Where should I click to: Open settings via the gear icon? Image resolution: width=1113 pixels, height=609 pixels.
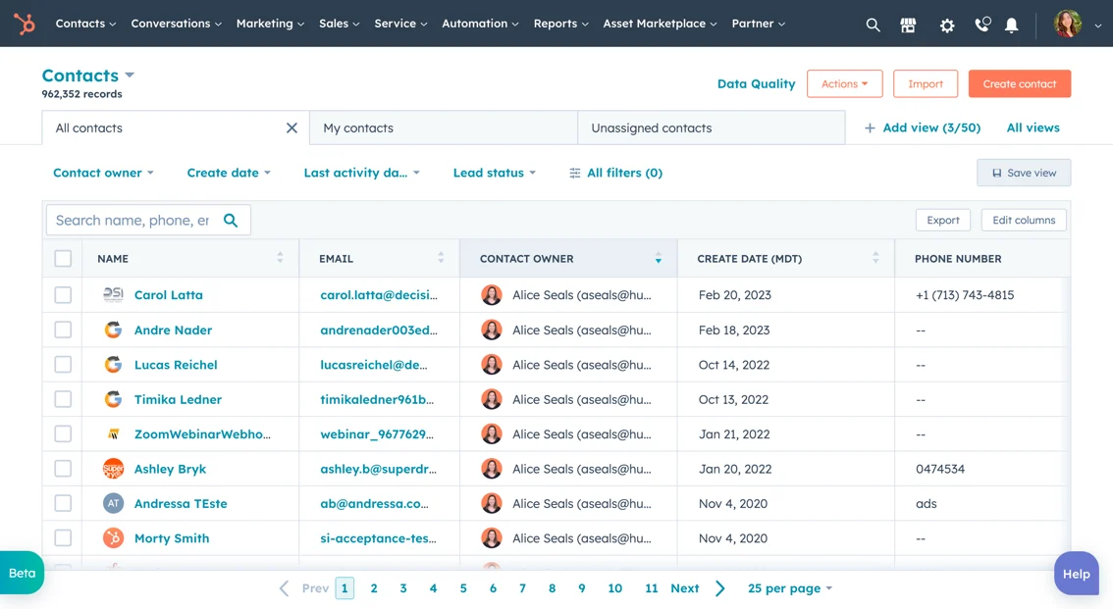(946, 25)
